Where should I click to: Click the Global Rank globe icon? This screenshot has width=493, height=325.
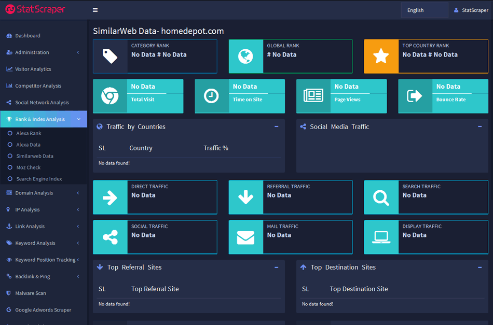[x=245, y=56]
